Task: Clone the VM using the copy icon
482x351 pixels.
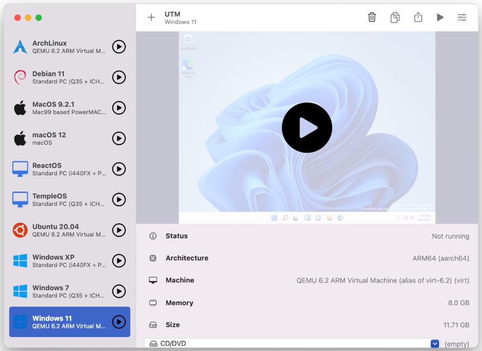Action: (395, 18)
